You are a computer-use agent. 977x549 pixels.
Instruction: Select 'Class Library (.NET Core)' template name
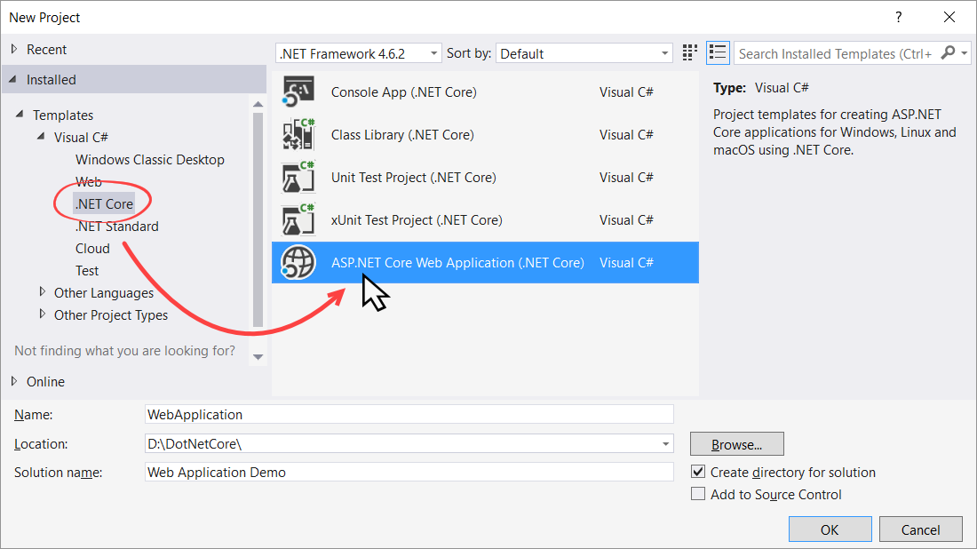point(402,135)
